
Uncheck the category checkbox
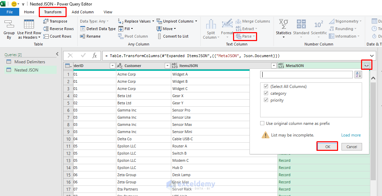point(266,93)
